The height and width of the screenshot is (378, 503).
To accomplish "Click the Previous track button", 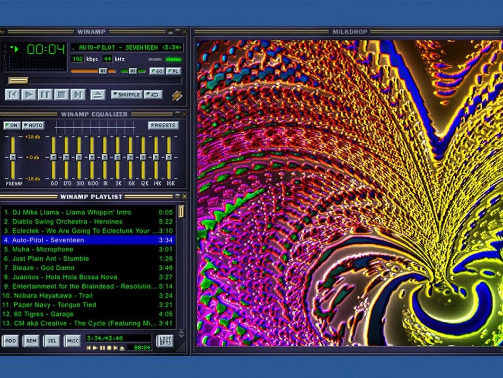I will pyautogui.click(x=13, y=95).
